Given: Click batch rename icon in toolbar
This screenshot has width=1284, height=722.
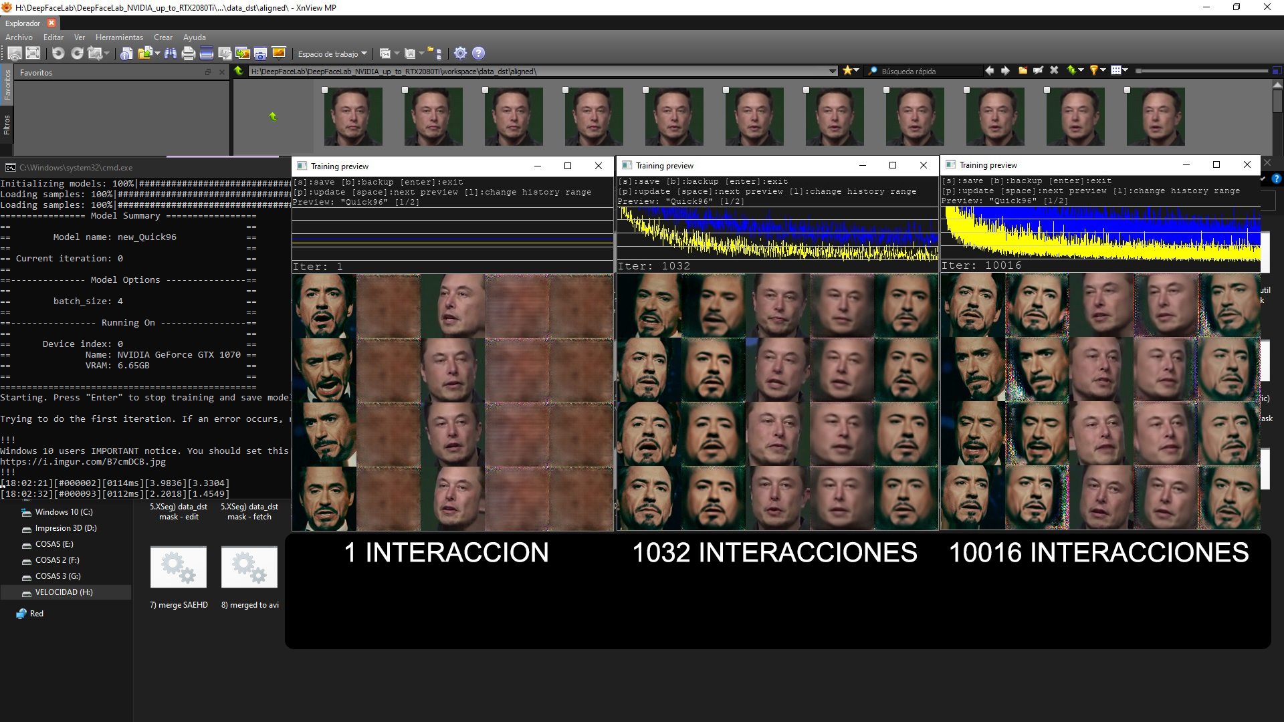Looking at the screenshot, I should click(385, 53).
